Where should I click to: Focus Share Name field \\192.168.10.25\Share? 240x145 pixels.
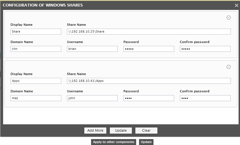click(x=149, y=31)
